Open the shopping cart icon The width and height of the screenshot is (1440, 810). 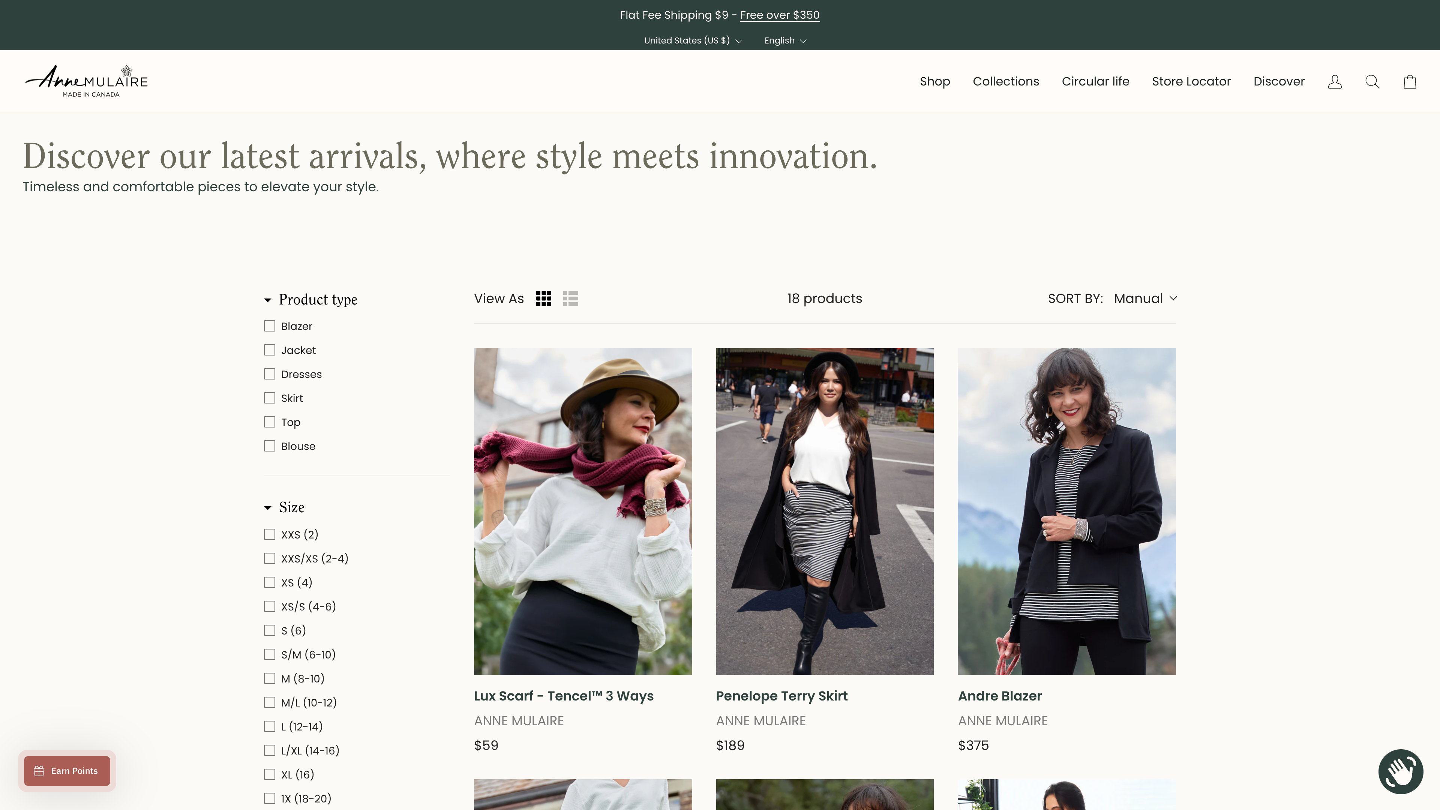pyautogui.click(x=1409, y=82)
